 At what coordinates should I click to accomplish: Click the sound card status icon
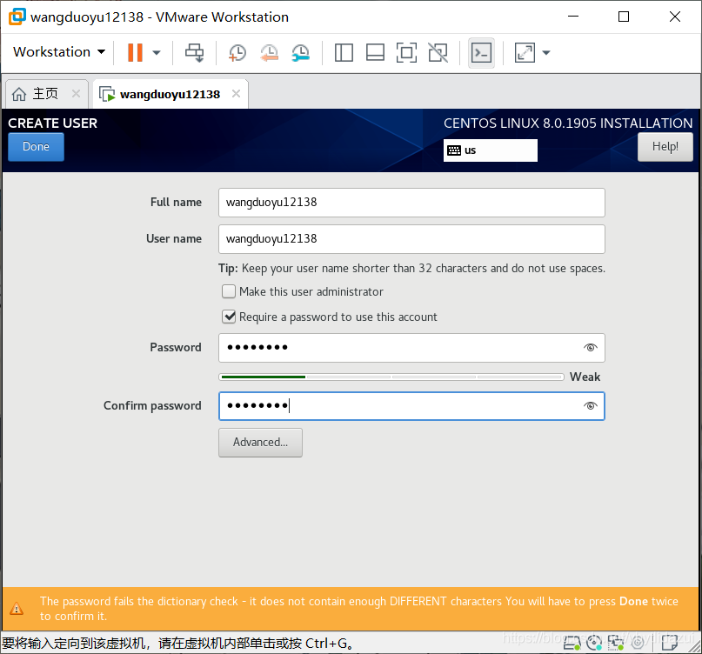[638, 643]
